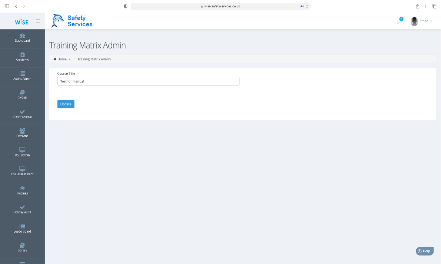Image resolution: width=441 pixels, height=264 pixels.
Task: Click the Training Matrix Admin breadcrumb text
Action: coord(94,59)
